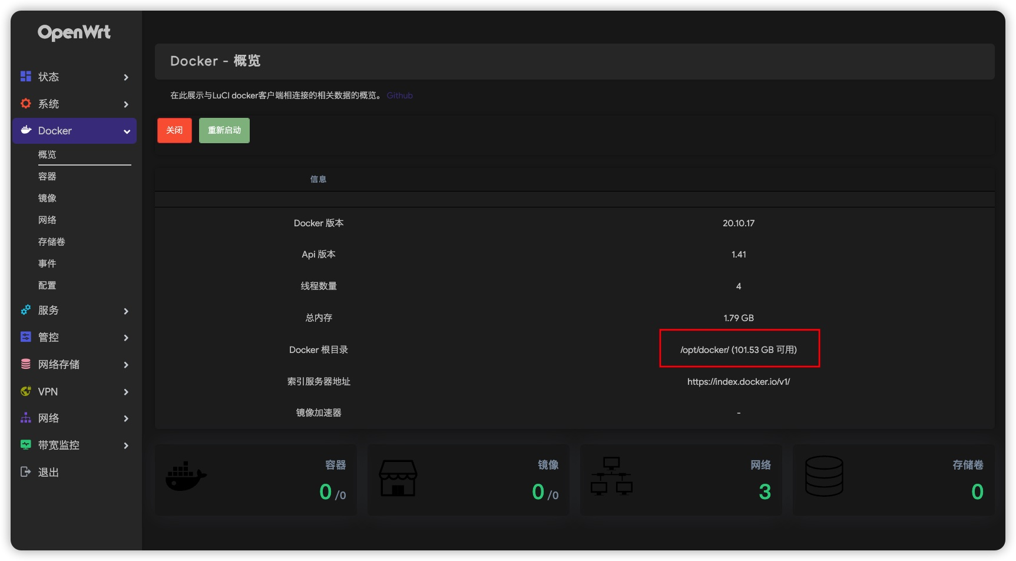Click the bandwidth monitor icon
This screenshot has width=1016, height=561.
26,445
